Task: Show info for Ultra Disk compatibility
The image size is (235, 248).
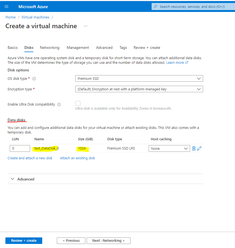Action: tap(59, 104)
